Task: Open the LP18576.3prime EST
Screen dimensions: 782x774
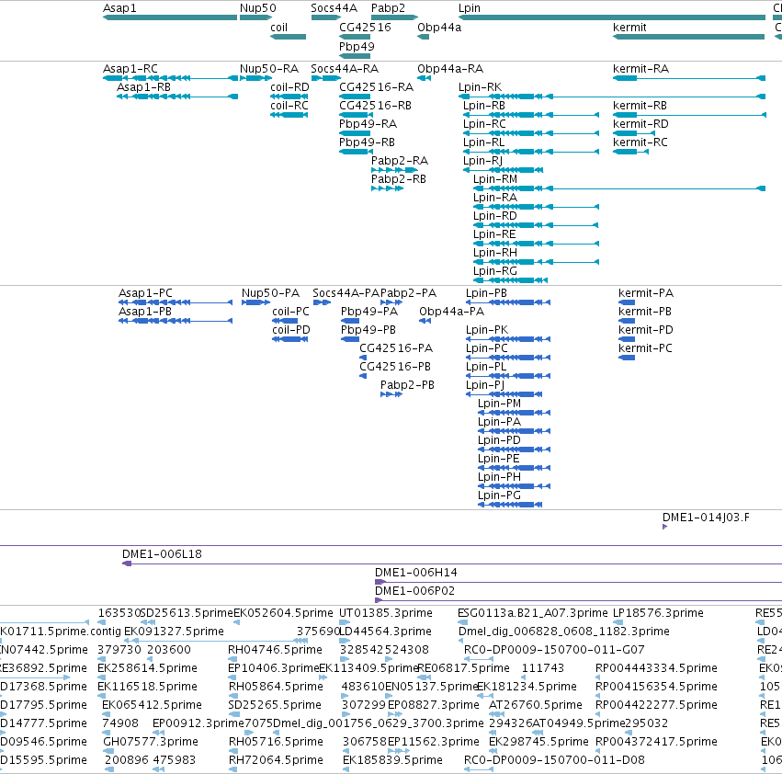Action: pyautogui.click(x=618, y=622)
